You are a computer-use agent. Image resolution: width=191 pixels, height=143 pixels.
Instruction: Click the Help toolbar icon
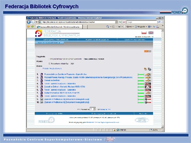pyautogui.click(x=149, y=27)
